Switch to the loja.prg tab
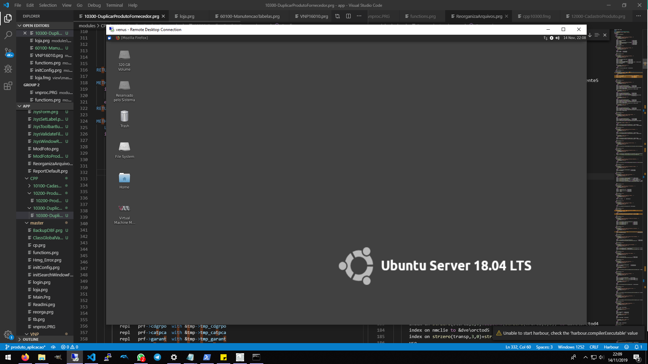This screenshot has width=648, height=364. pos(187,16)
